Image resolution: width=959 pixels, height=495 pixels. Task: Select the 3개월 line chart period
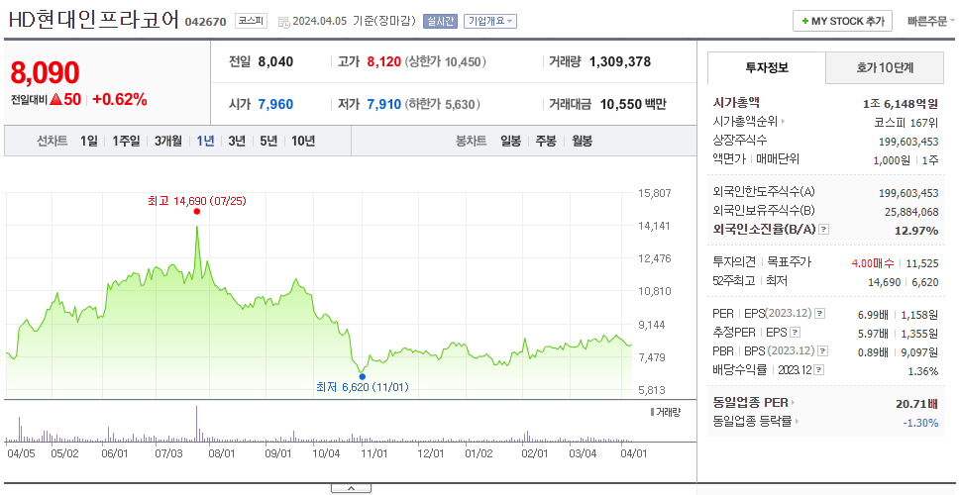pos(168,142)
